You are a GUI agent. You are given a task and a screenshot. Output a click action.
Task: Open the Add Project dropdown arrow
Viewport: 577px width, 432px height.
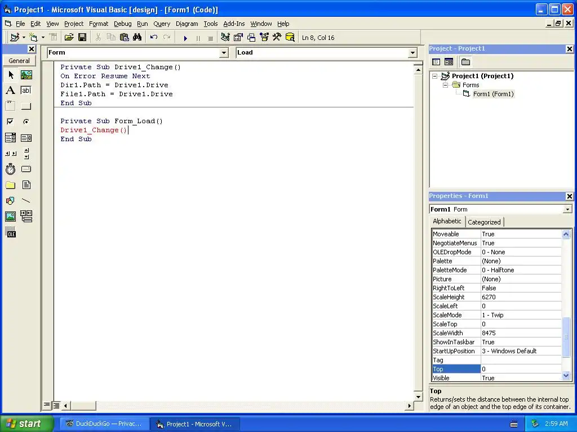point(24,38)
